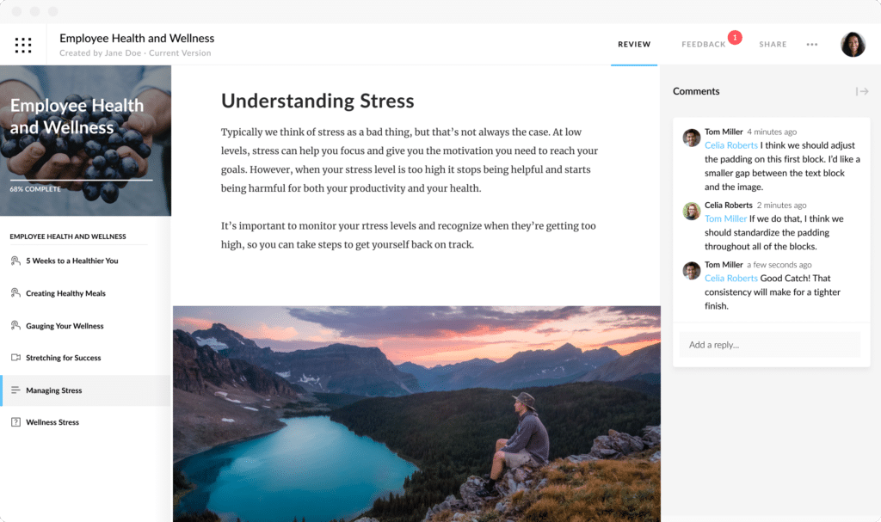
Task: Collapse the Comments panel with arrow icon
Action: (x=862, y=91)
